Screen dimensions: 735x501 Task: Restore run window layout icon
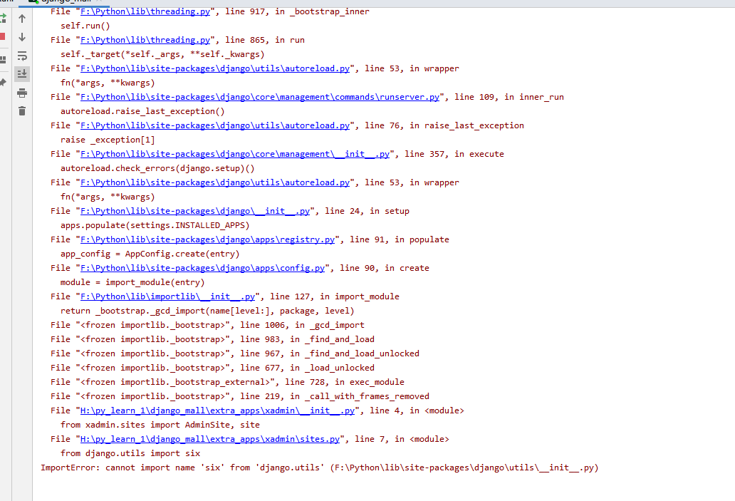tap(3, 60)
